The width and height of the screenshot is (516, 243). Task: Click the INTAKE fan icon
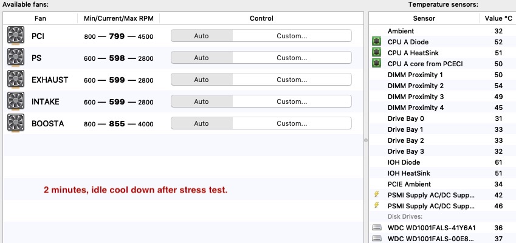pyautogui.click(x=15, y=101)
